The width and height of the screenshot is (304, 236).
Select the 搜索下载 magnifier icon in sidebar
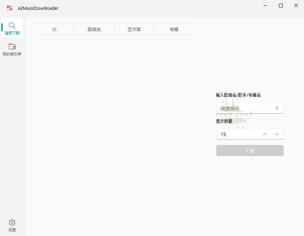pos(12,25)
